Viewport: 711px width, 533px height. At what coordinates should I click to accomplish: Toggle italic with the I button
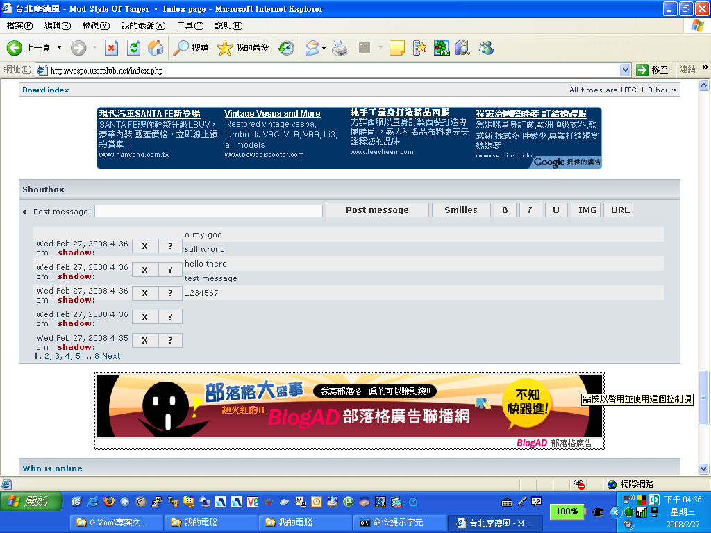530,210
